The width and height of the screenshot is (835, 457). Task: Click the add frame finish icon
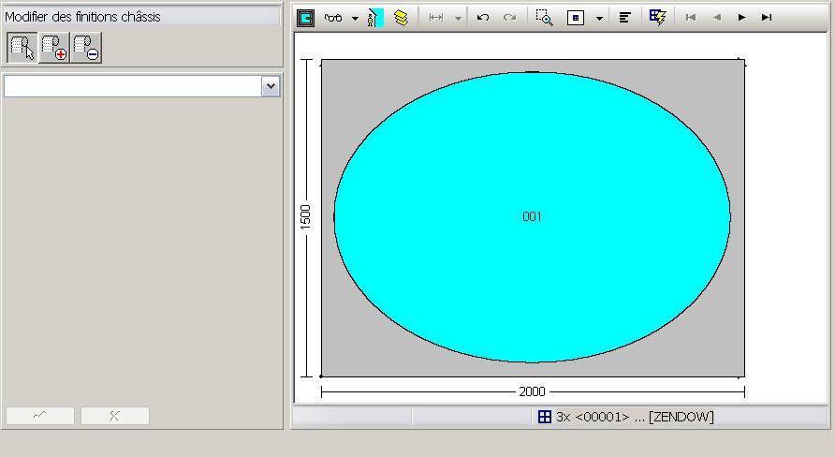(54, 48)
